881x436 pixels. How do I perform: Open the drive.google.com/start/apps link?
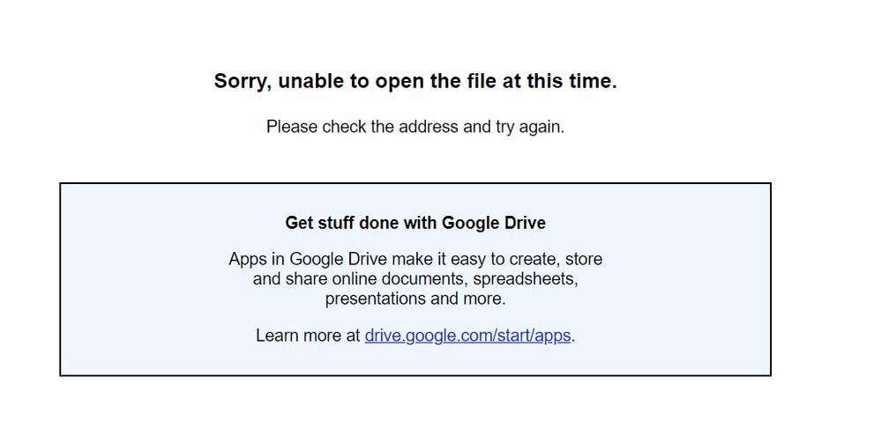(x=468, y=336)
